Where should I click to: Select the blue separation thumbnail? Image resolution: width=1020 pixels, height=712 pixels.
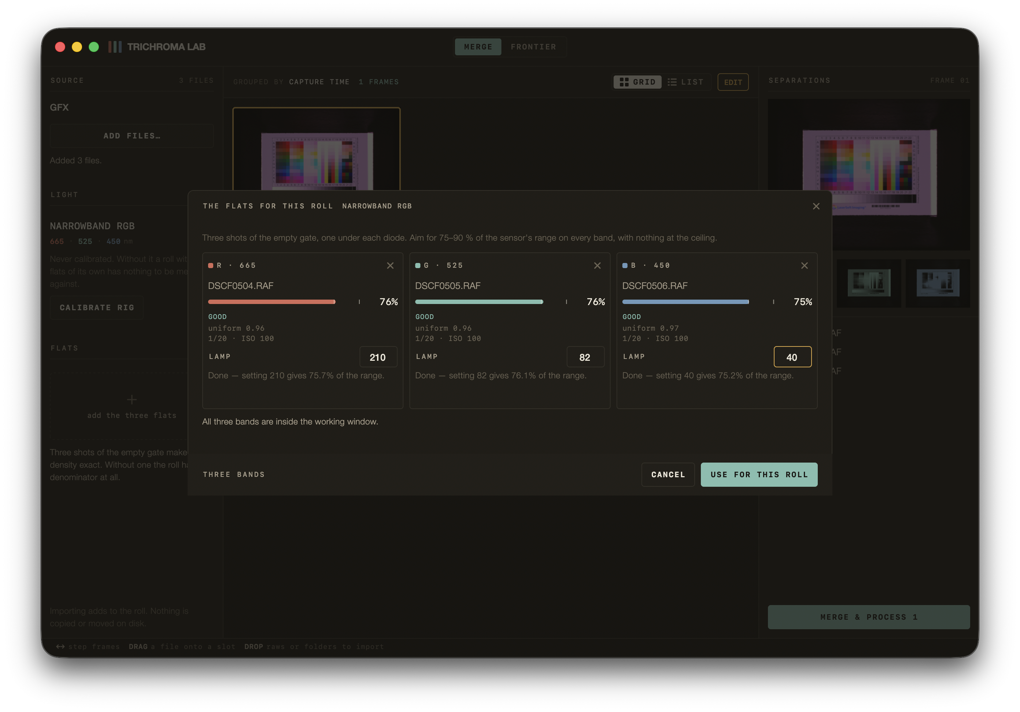(938, 283)
